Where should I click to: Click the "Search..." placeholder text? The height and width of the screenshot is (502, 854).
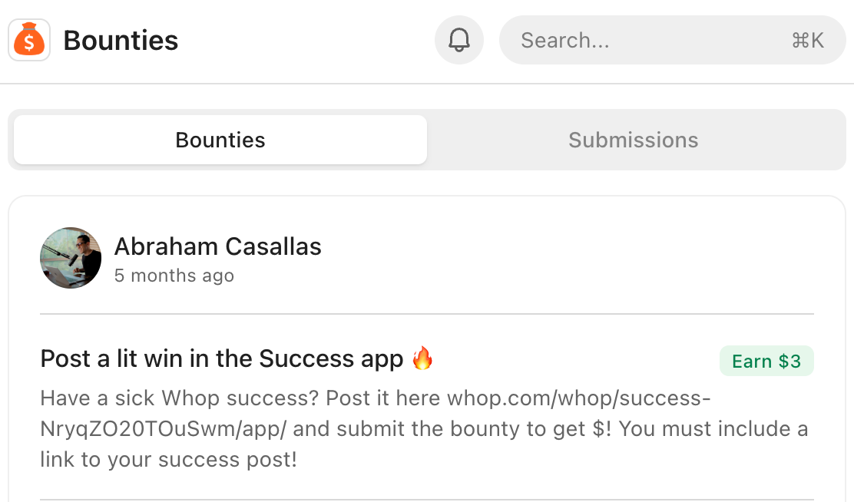pyautogui.click(x=564, y=41)
